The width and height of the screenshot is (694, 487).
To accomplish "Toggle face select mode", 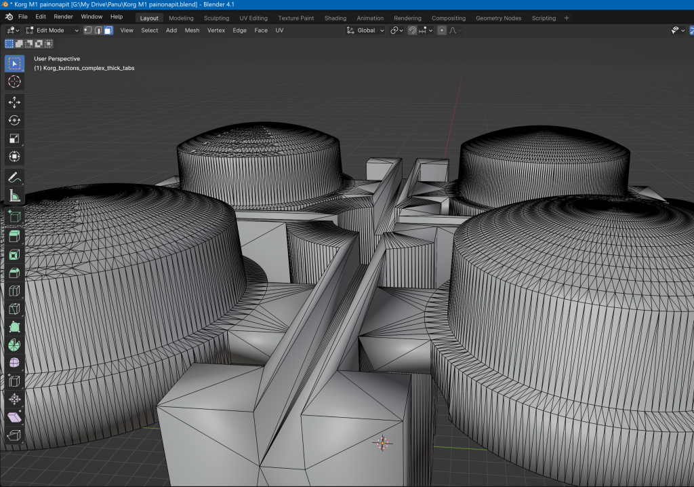I will [x=108, y=30].
